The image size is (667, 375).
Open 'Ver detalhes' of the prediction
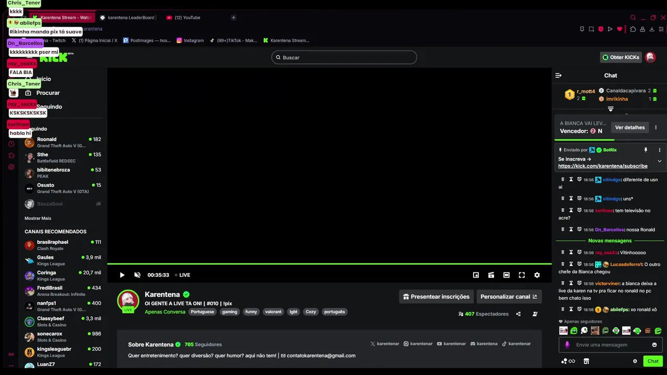(630, 128)
